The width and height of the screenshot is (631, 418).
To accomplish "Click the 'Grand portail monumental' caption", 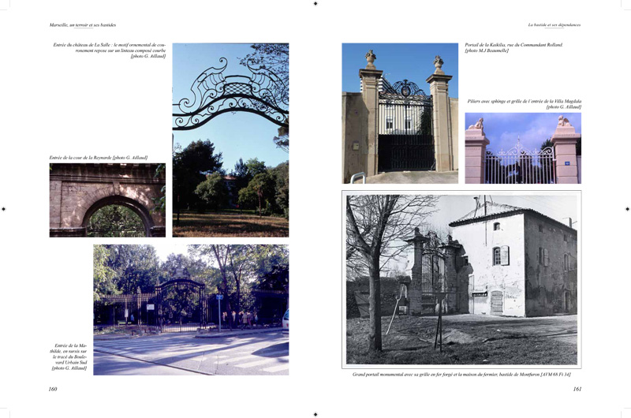I will coord(461,374).
